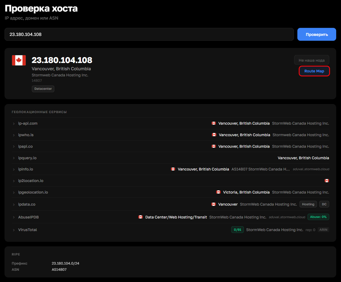Click the prefix value 23.180.104.0/24
The height and width of the screenshot is (282, 341).
tap(65, 263)
